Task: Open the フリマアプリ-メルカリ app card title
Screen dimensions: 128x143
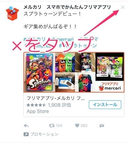Action: (56, 98)
